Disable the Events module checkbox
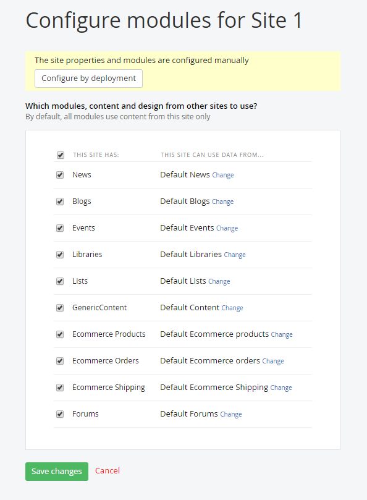This screenshot has width=367, height=500. coord(60,228)
